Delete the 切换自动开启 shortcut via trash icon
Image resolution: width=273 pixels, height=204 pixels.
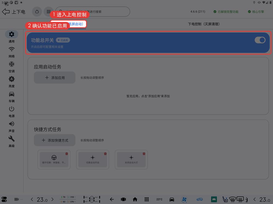point(105,154)
